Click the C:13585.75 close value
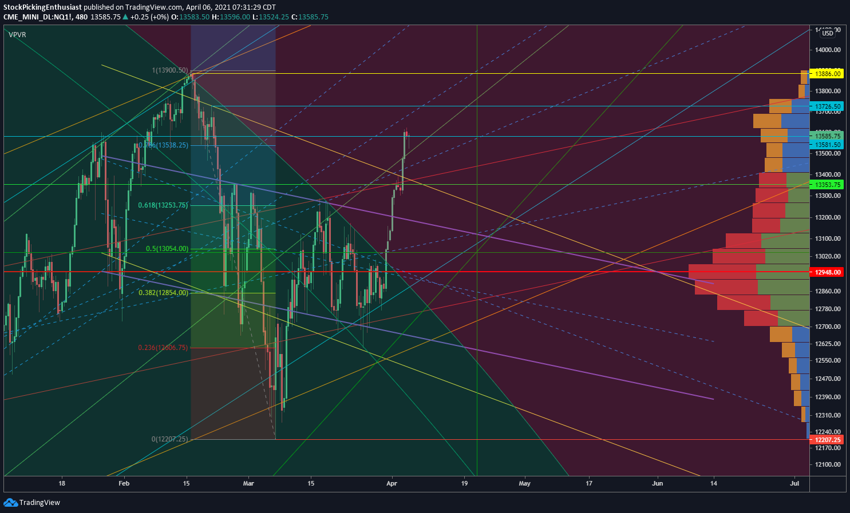Viewport: 850px width, 513px height. [310, 17]
